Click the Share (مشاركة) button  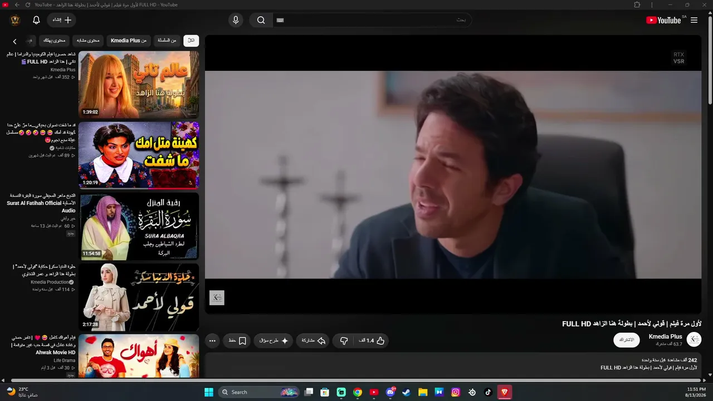click(313, 340)
